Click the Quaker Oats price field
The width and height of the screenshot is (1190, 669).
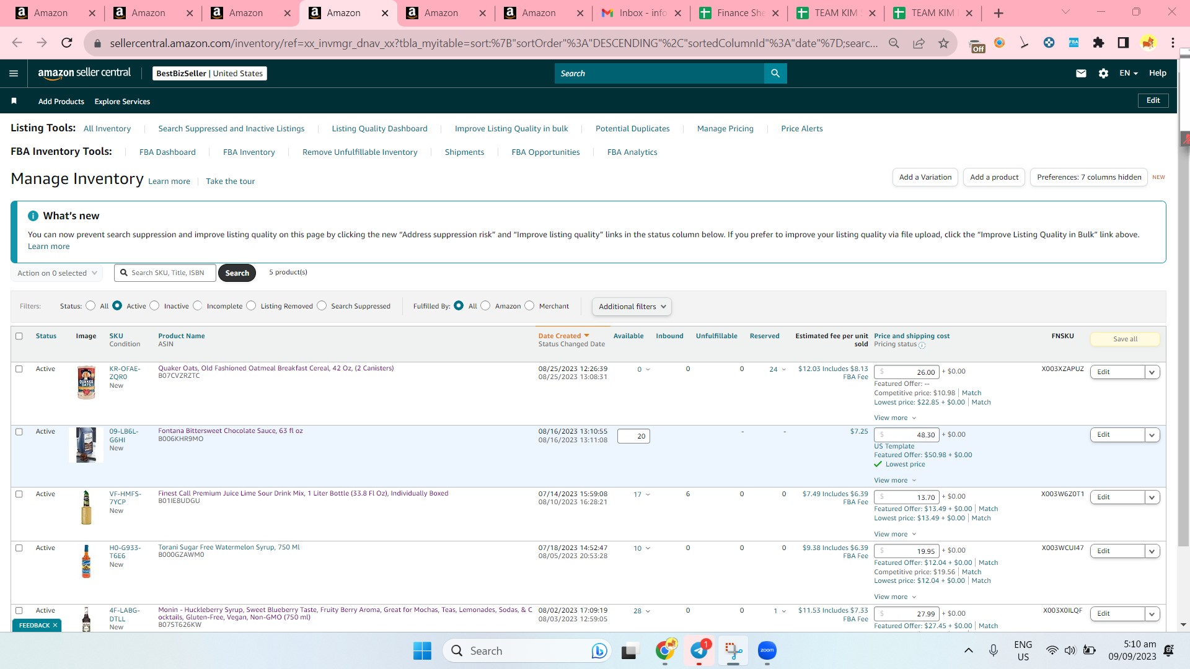click(907, 372)
